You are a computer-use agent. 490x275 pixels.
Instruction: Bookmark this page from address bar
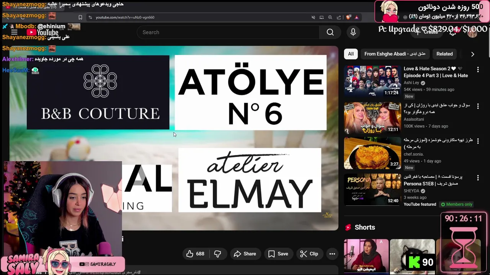(x=80, y=17)
